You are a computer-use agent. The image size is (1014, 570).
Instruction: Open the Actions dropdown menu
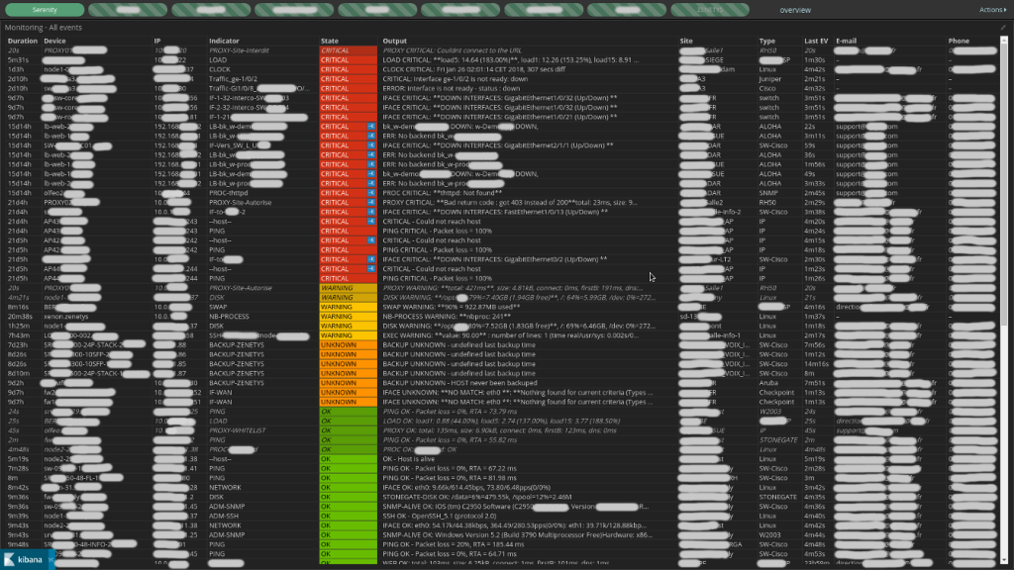pyautogui.click(x=991, y=10)
